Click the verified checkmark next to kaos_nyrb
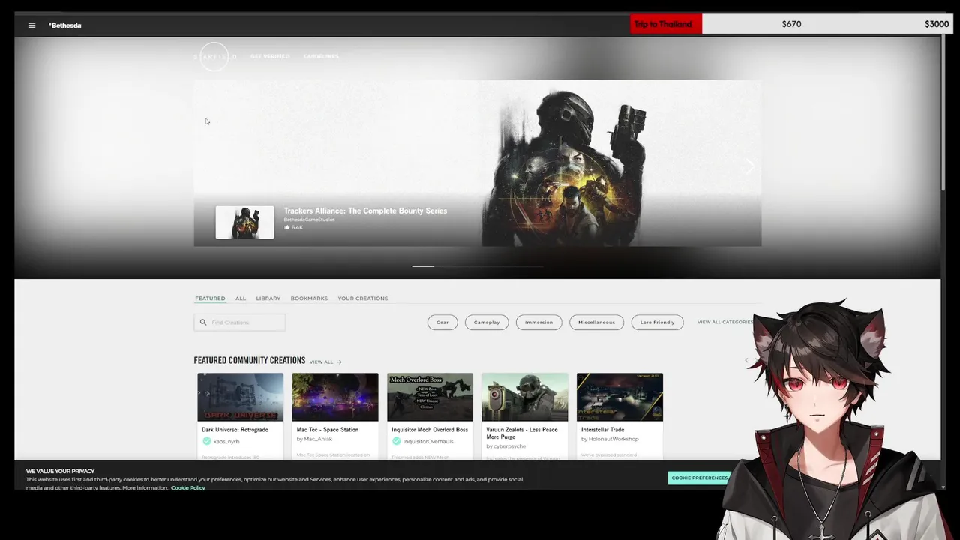 [206, 441]
